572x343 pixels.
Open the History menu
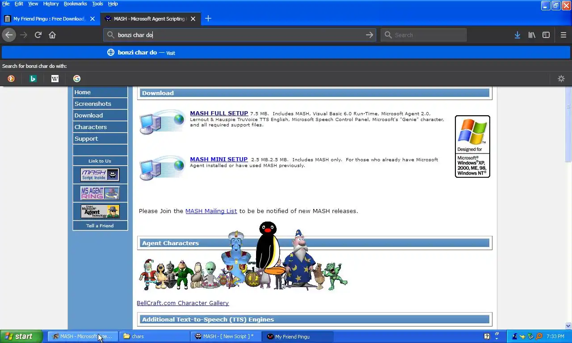pos(50,4)
